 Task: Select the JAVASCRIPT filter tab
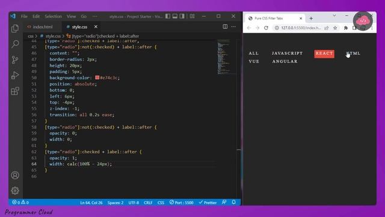coord(287,54)
